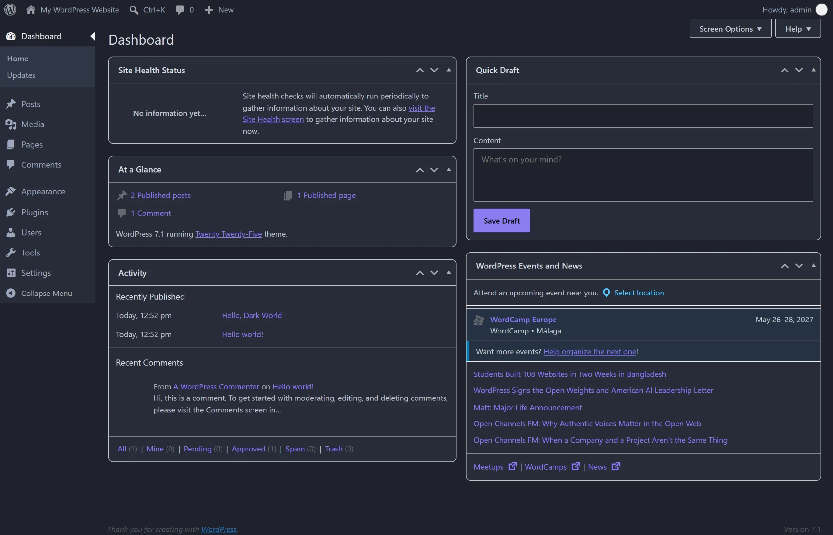Click the plus icon beside New
833x535 pixels.
pyautogui.click(x=209, y=10)
